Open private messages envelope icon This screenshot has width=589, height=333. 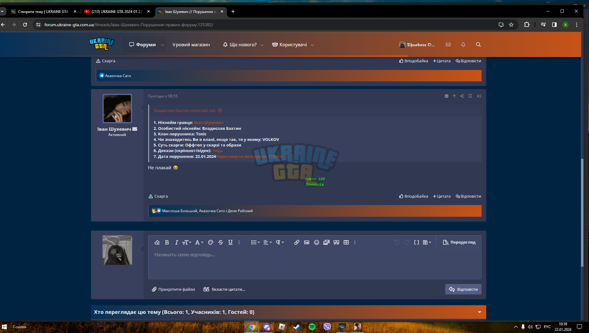(x=448, y=45)
